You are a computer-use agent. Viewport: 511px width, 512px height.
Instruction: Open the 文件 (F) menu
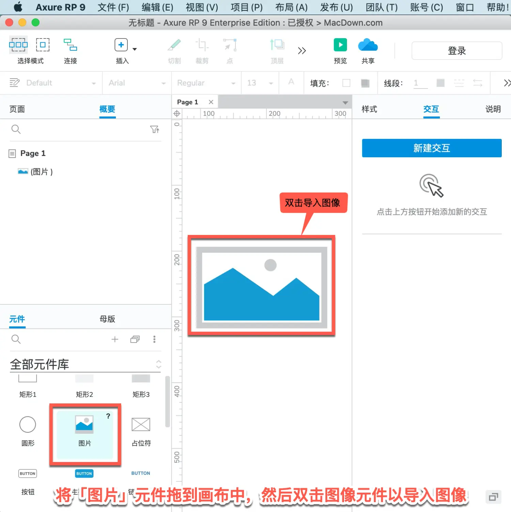pyautogui.click(x=113, y=7)
